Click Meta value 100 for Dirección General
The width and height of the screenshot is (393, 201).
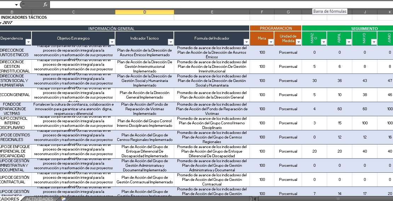[x=262, y=95]
